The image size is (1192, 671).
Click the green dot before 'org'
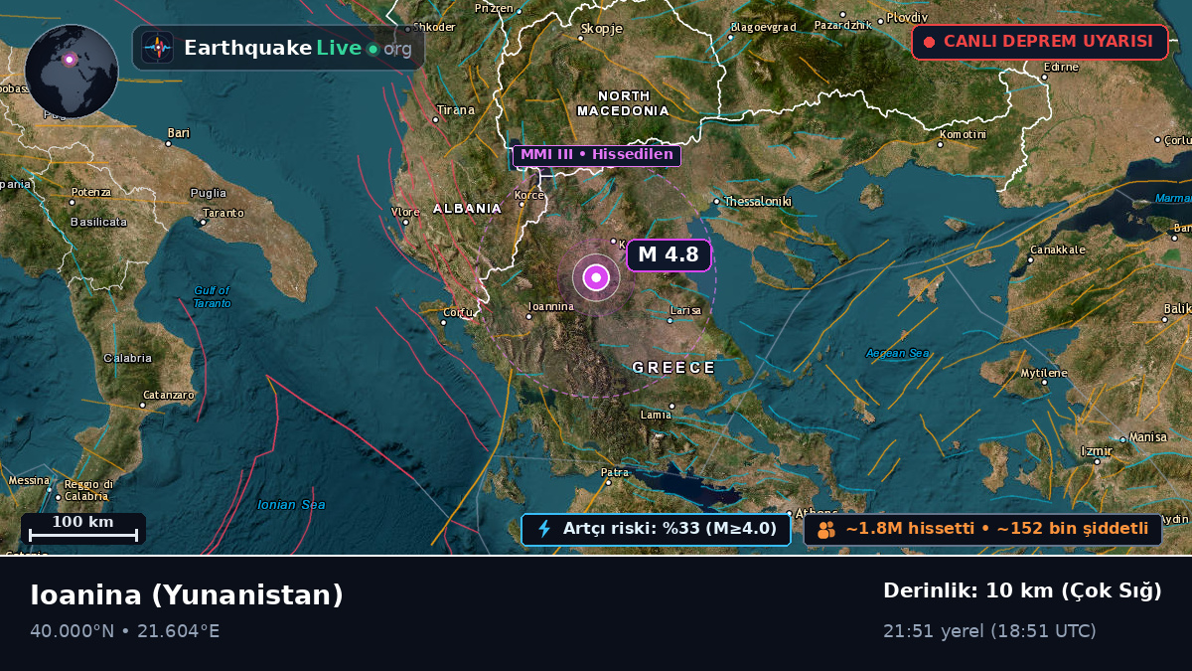point(372,49)
